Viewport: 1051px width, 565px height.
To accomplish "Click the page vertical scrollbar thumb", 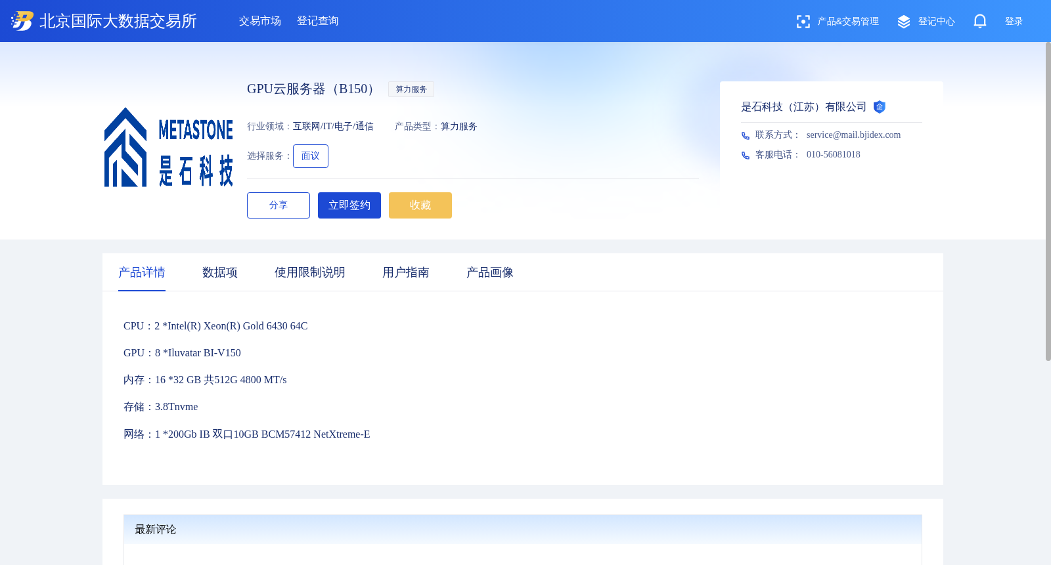I will [1048, 201].
